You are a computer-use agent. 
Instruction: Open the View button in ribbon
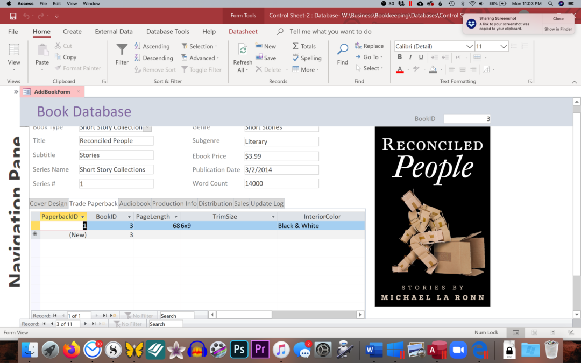pyautogui.click(x=14, y=57)
